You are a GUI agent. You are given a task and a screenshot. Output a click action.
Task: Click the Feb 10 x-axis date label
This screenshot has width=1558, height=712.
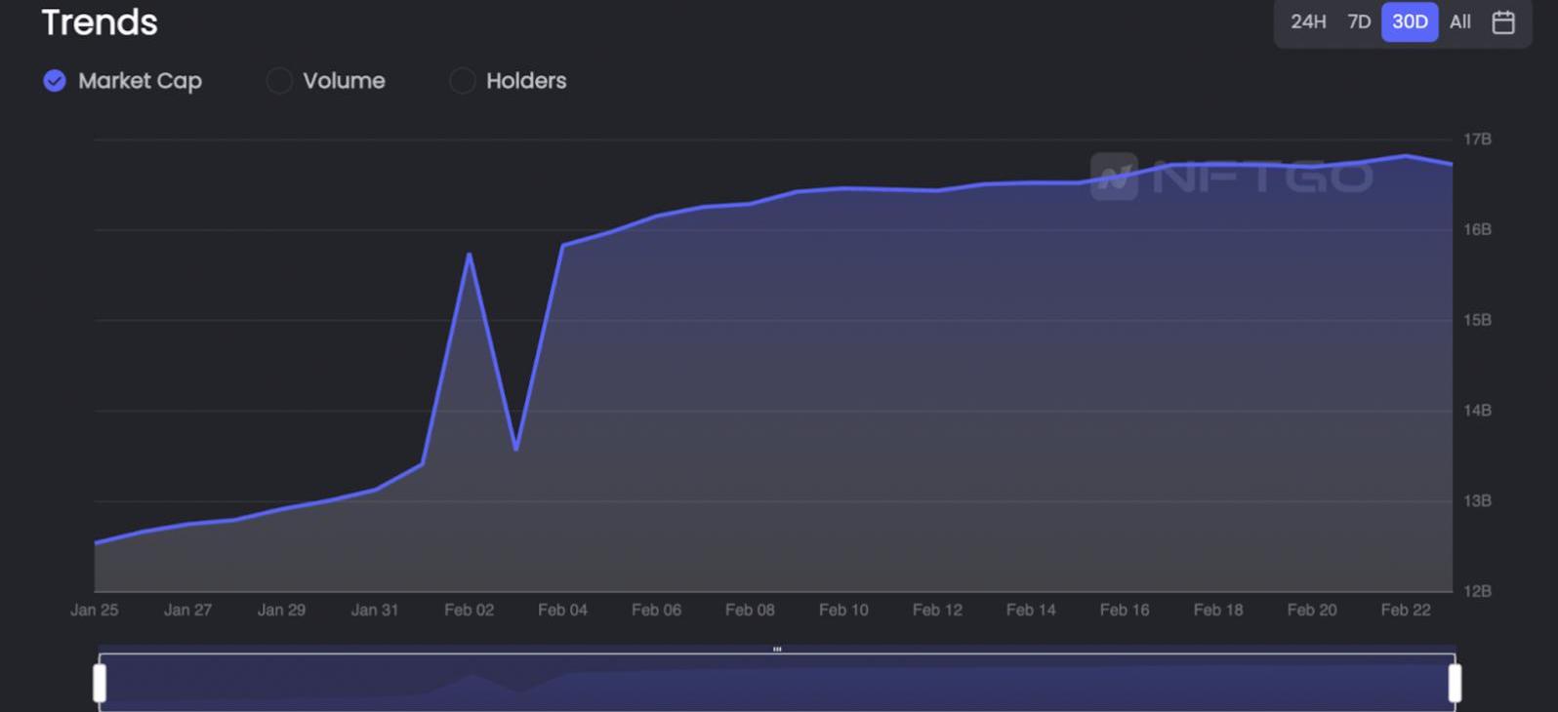(x=843, y=610)
